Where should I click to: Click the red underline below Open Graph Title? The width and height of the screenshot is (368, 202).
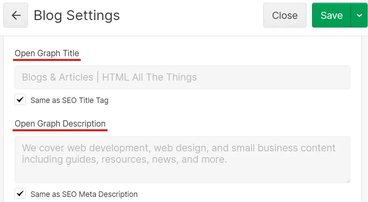tap(47, 60)
